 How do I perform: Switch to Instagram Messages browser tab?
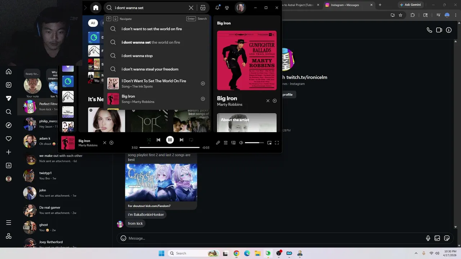point(348,5)
